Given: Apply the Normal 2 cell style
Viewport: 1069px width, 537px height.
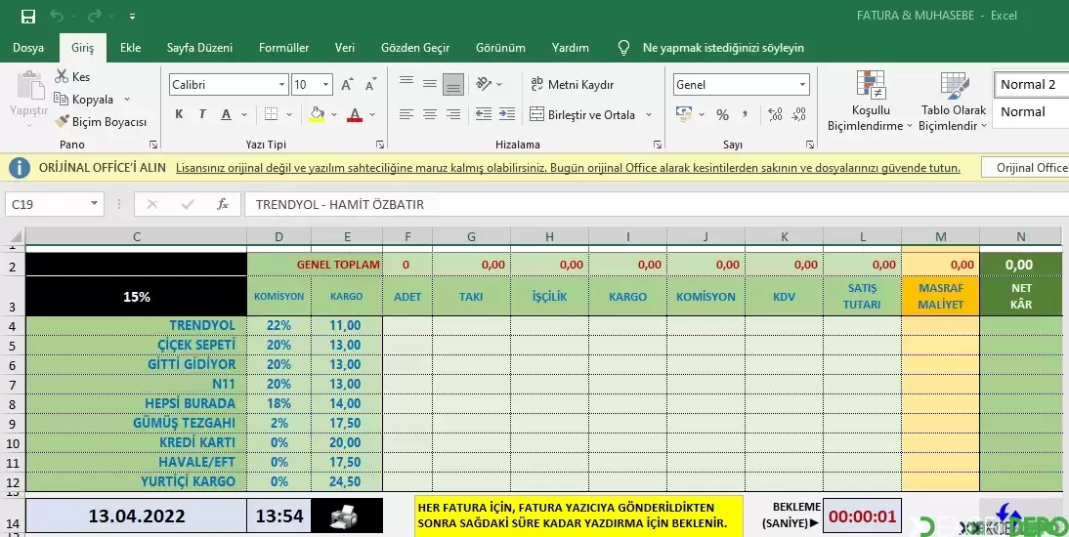Looking at the screenshot, I should tap(1031, 85).
